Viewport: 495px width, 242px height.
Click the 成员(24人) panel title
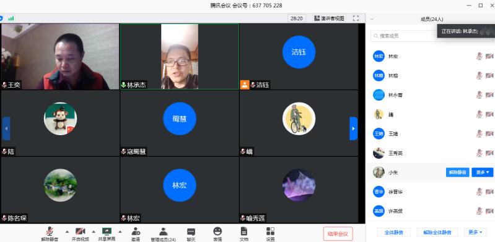[432, 19]
